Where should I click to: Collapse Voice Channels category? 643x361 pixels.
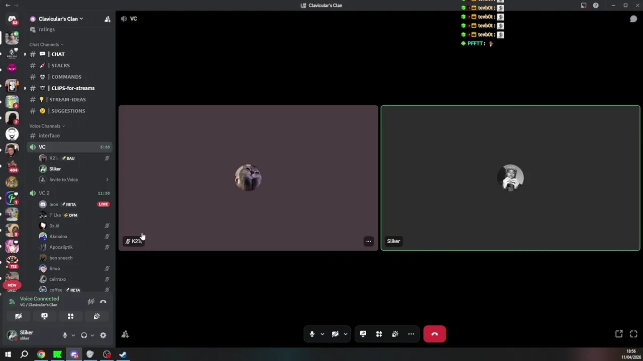pos(47,126)
